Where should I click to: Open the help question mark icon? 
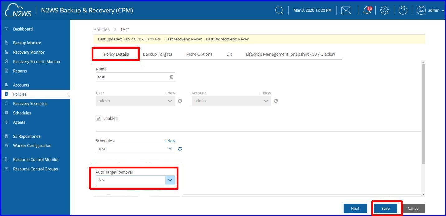click(403, 10)
